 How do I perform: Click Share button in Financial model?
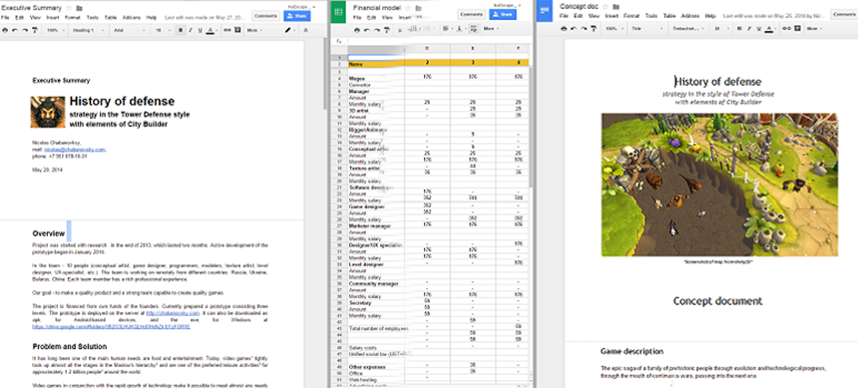(502, 14)
